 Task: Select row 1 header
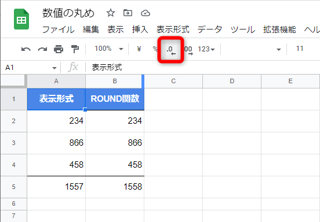13,99
